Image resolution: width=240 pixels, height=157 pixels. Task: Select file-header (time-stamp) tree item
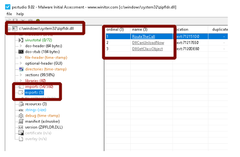coord(46,58)
